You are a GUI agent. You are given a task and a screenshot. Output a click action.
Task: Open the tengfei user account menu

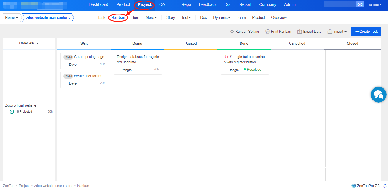(x=375, y=5)
